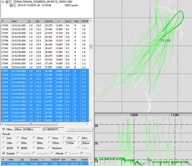Select the @1km alpha option
The width and height of the screenshot is (192, 166).
[x=34, y=148]
